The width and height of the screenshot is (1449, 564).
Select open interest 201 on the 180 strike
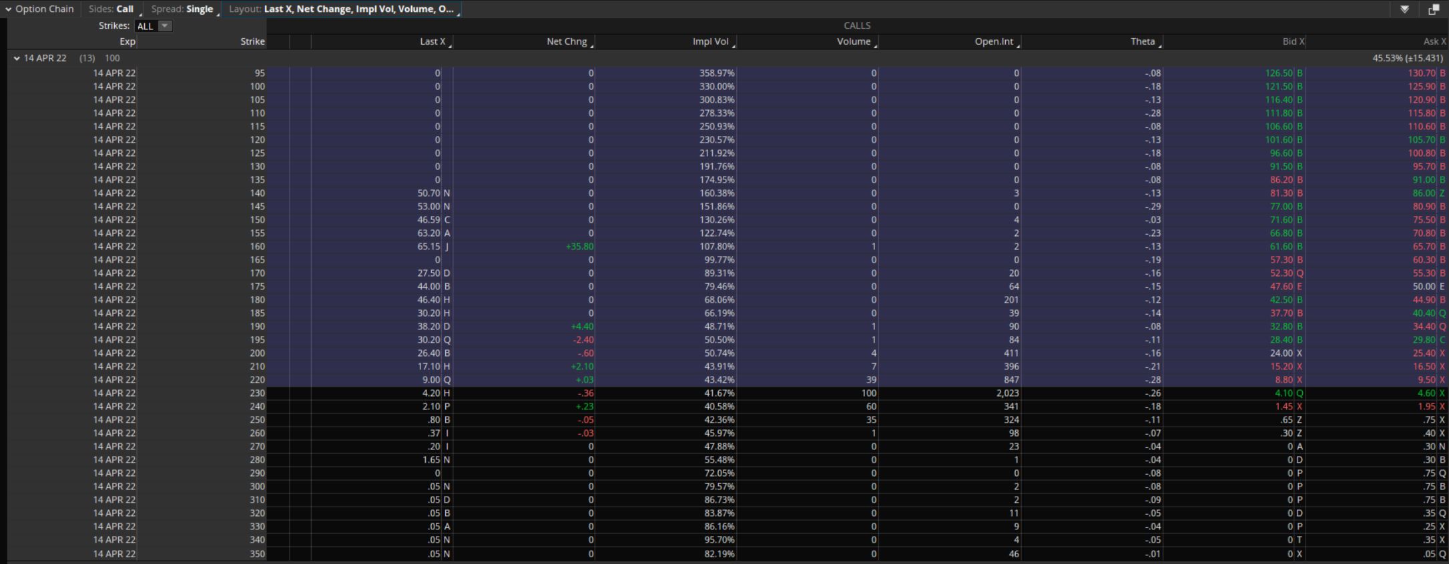tap(1011, 300)
